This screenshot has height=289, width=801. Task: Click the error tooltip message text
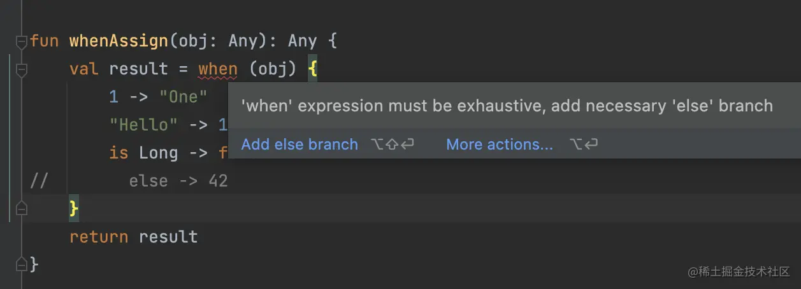(507, 106)
